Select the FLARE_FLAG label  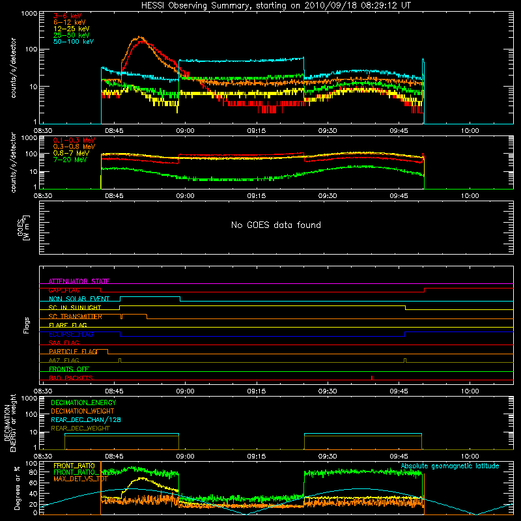point(68,325)
